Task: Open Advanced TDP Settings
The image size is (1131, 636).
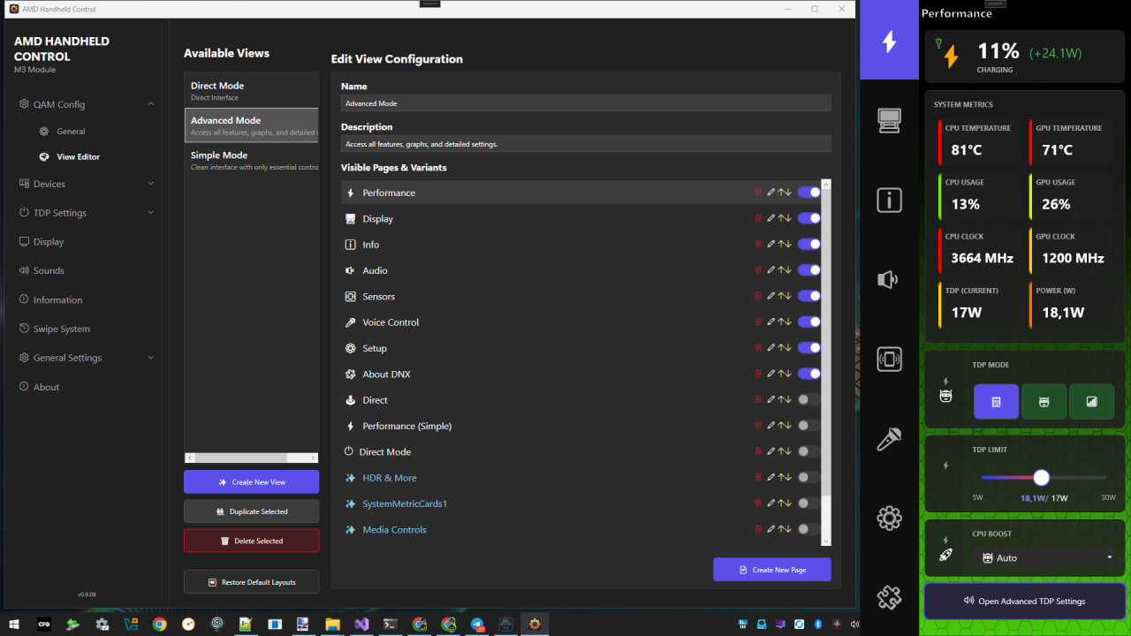Action: point(1025,602)
